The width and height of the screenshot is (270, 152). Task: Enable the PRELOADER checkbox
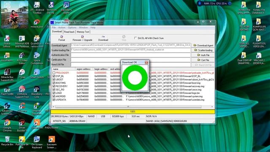[x=54, y=73]
